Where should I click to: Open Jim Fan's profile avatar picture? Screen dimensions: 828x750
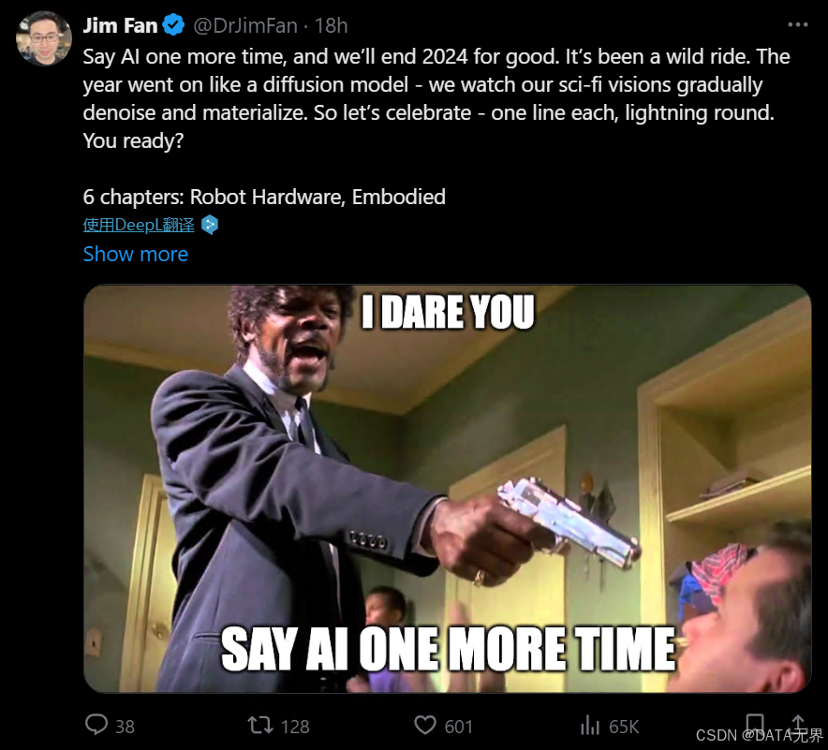44,38
